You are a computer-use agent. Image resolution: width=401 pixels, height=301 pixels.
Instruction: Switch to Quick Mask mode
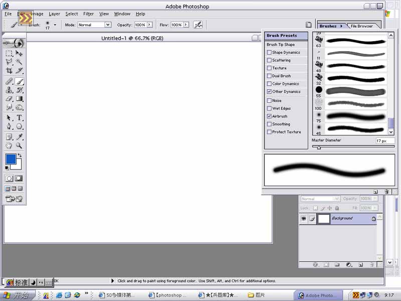[x=19, y=178]
